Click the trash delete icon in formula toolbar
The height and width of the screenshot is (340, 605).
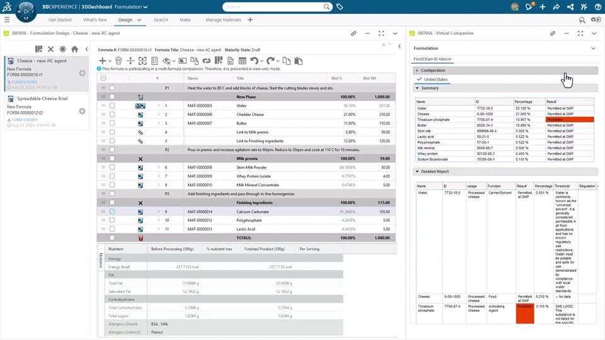[x=119, y=61]
